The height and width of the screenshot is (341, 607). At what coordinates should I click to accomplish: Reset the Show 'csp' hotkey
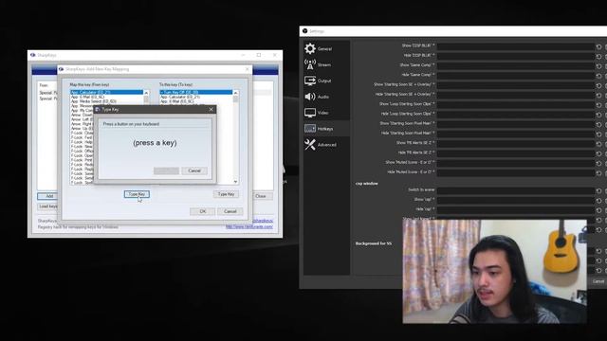pos(598,200)
